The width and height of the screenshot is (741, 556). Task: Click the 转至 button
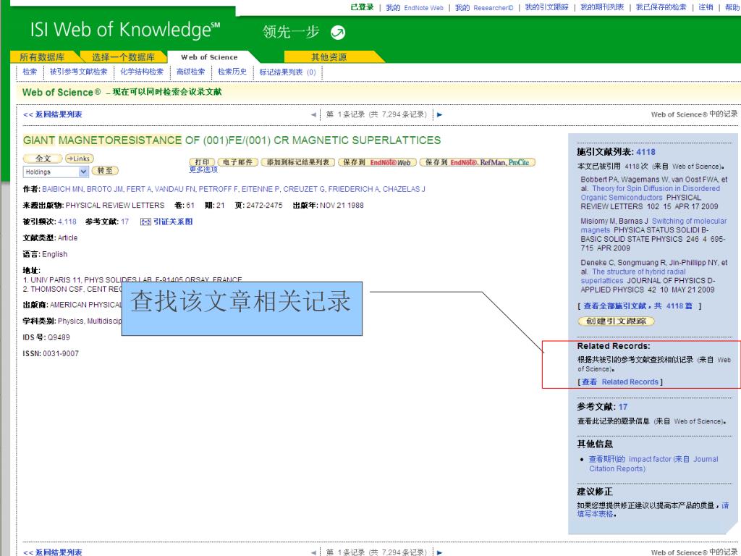(105, 171)
